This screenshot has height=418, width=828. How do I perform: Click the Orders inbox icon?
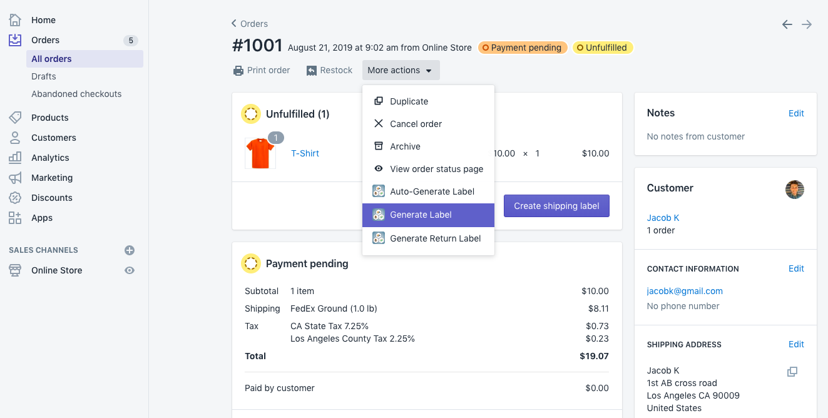click(x=15, y=40)
